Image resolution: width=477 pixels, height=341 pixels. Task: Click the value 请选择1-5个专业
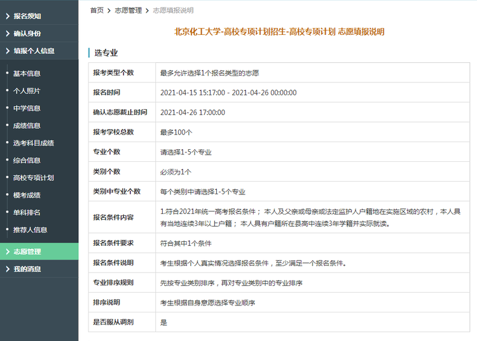pos(186,152)
